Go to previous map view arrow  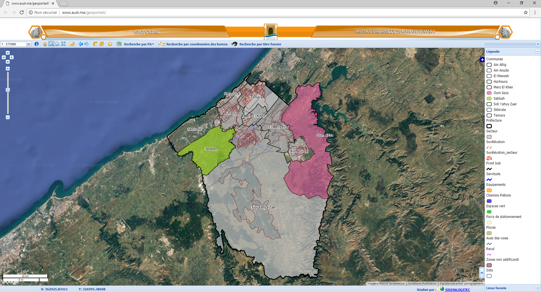[81, 44]
